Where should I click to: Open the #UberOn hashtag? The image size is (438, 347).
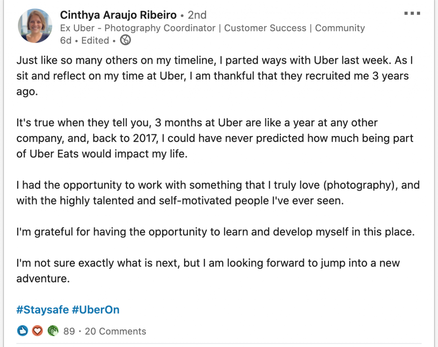(95, 310)
